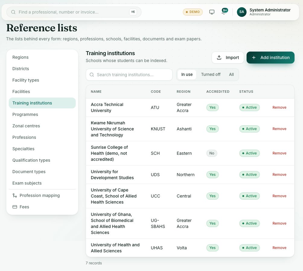Viewport: 303px width, 271px height.
Task: Click the SA user avatar
Action: tap(241, 12)
